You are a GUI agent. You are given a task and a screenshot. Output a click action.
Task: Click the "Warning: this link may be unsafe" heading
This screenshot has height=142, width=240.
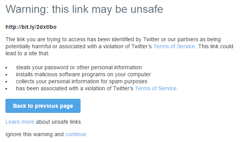pyautogui.click(x=84, y=9)
